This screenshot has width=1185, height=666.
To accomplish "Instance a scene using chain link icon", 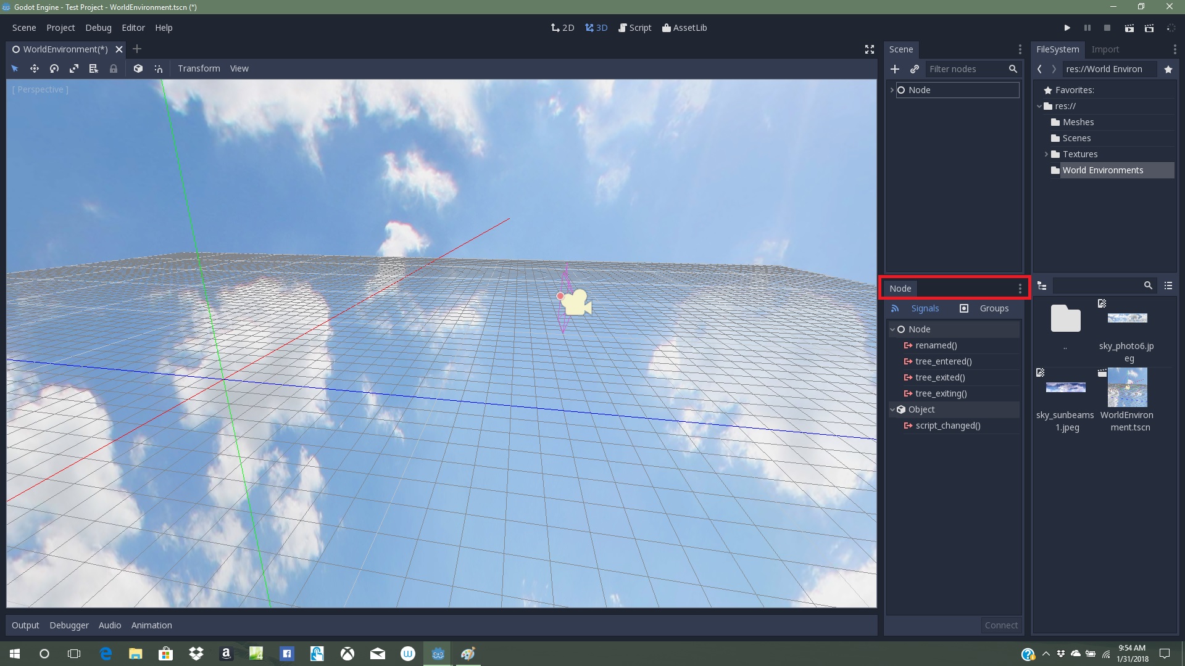I will tap(915, 69).
